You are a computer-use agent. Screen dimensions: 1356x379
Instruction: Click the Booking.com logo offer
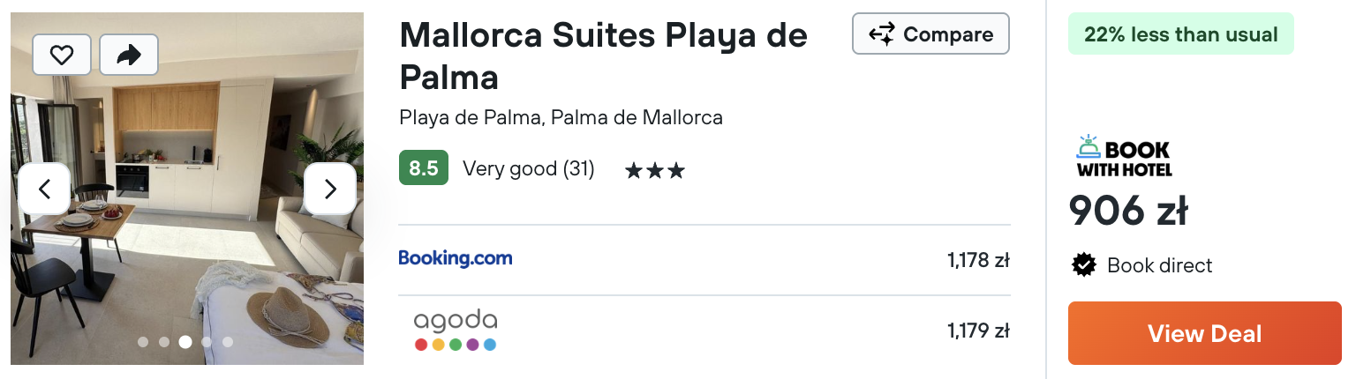click(456, 258)
